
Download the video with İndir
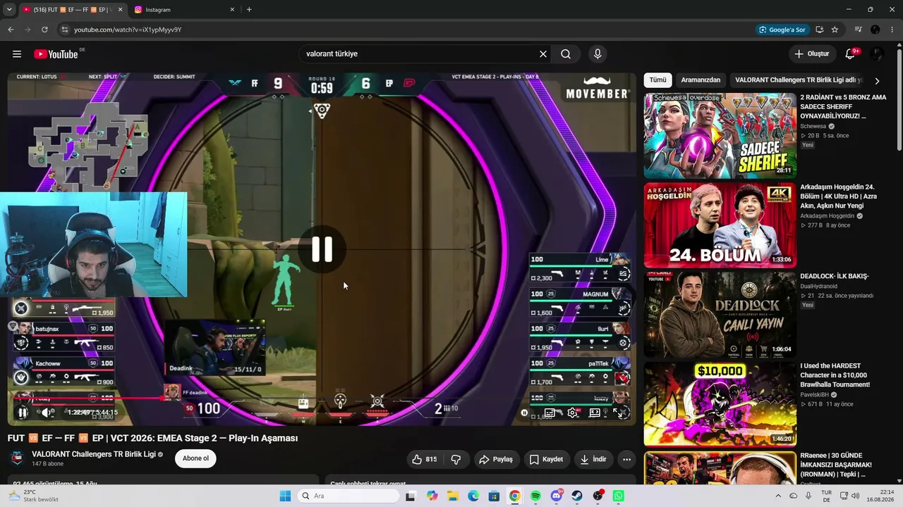[593, 459]
